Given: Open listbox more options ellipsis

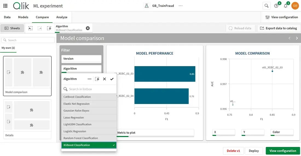Looking at the screenshot, I should [x=89, y=79].
